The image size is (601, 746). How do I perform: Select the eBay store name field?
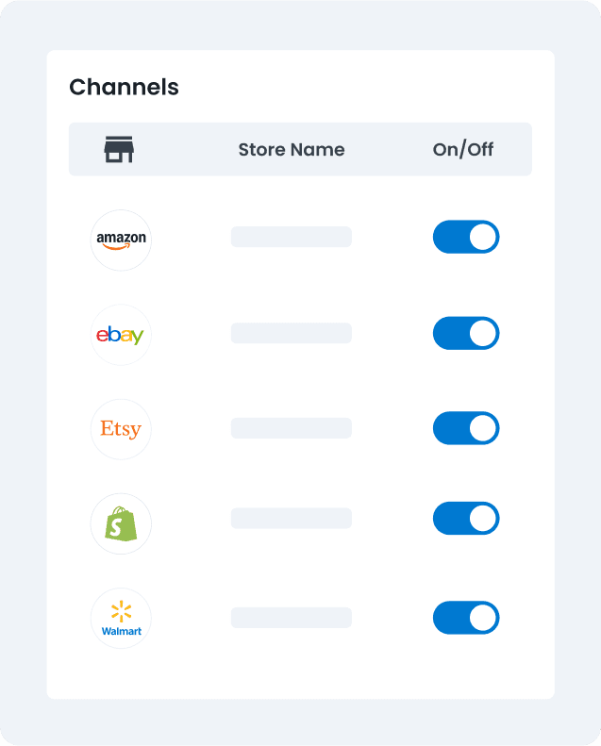tap(292, 333)
